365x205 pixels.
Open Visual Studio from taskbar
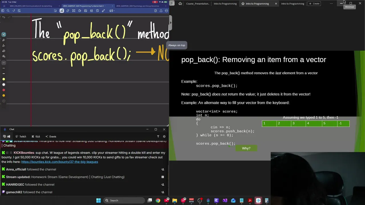tap(225, 200)
